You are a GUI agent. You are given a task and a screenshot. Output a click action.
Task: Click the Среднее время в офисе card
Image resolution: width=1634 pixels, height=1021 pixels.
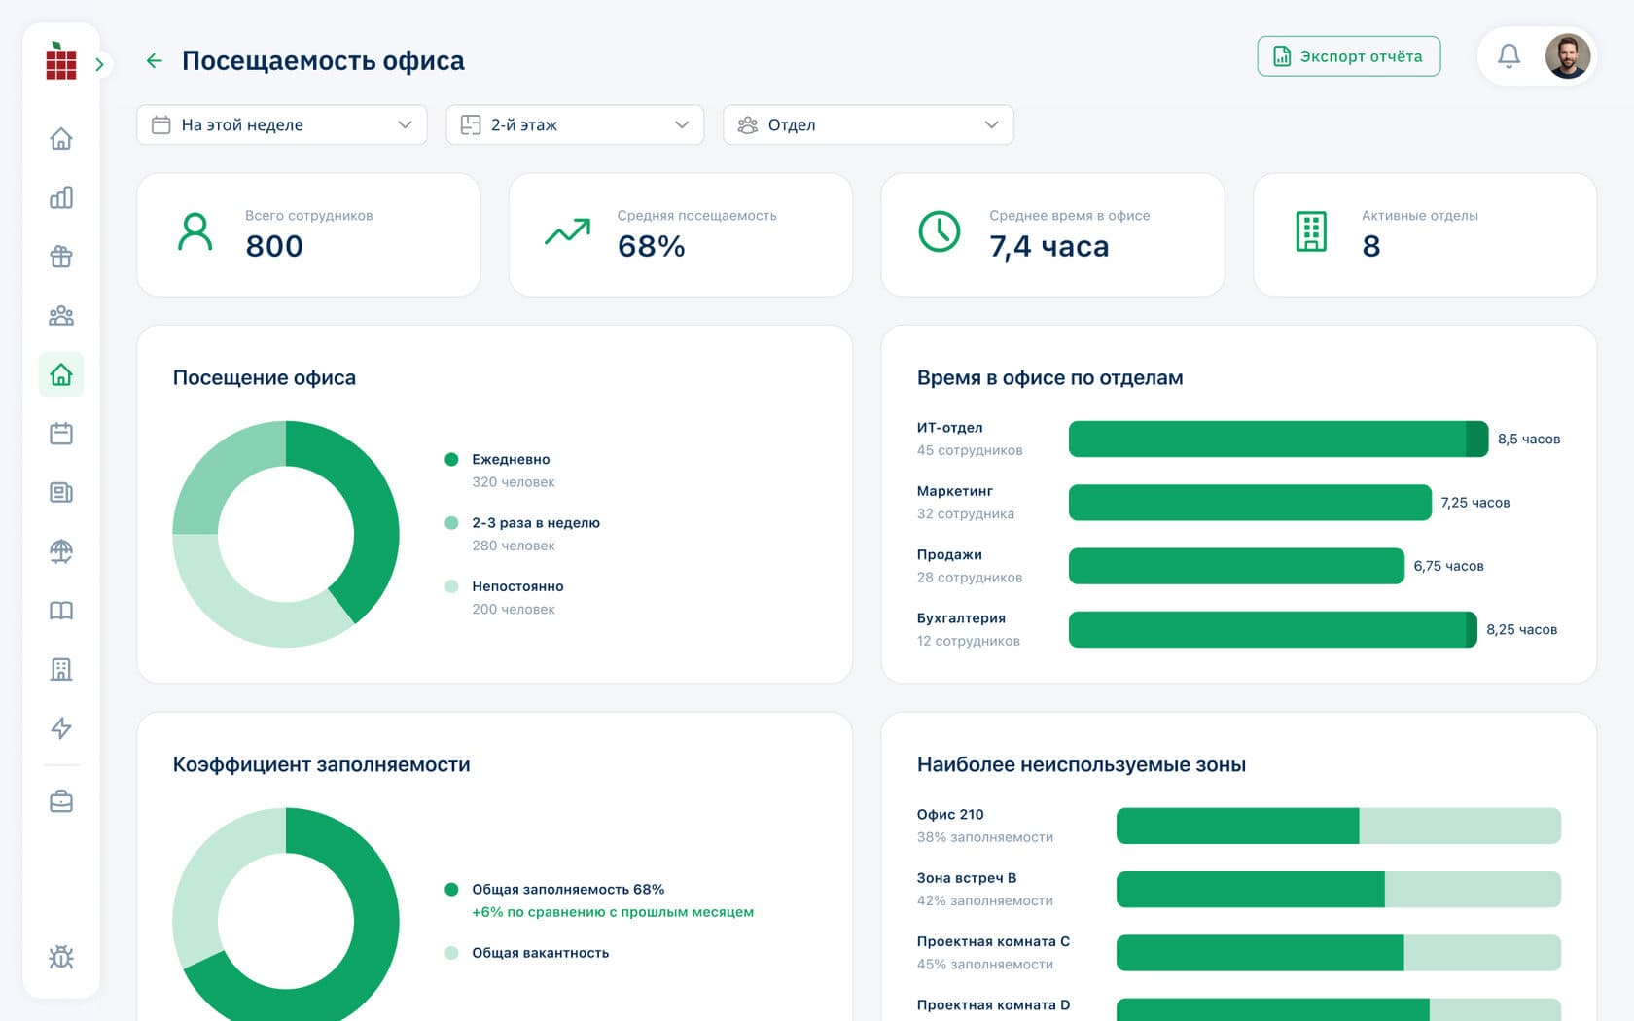point(1052,234)
